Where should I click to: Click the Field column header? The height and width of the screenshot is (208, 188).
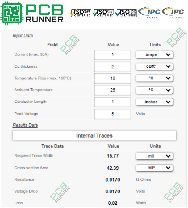tap(52, 45)
